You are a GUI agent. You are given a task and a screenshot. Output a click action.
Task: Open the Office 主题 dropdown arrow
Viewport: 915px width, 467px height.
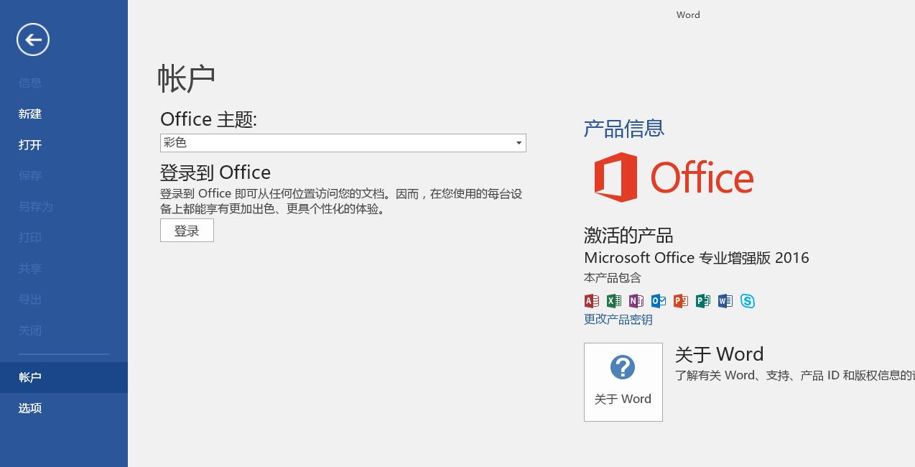[x=519, y=143]
